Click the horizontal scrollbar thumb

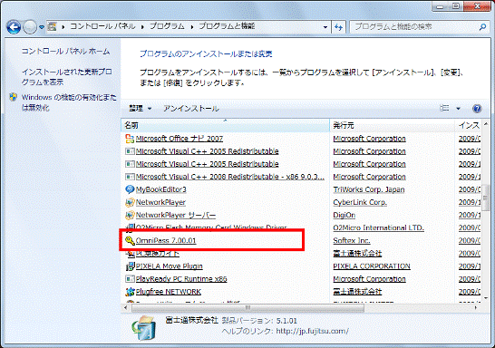[247, 307]
